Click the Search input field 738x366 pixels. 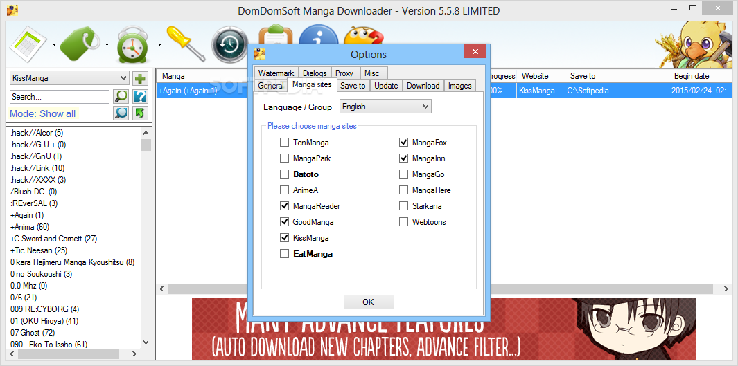point(60,97)
